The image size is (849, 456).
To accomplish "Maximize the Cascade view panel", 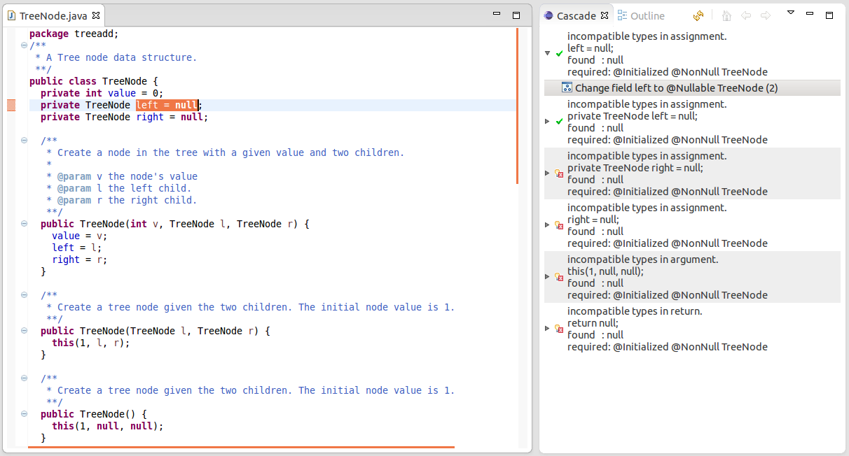I will [829, 15].
